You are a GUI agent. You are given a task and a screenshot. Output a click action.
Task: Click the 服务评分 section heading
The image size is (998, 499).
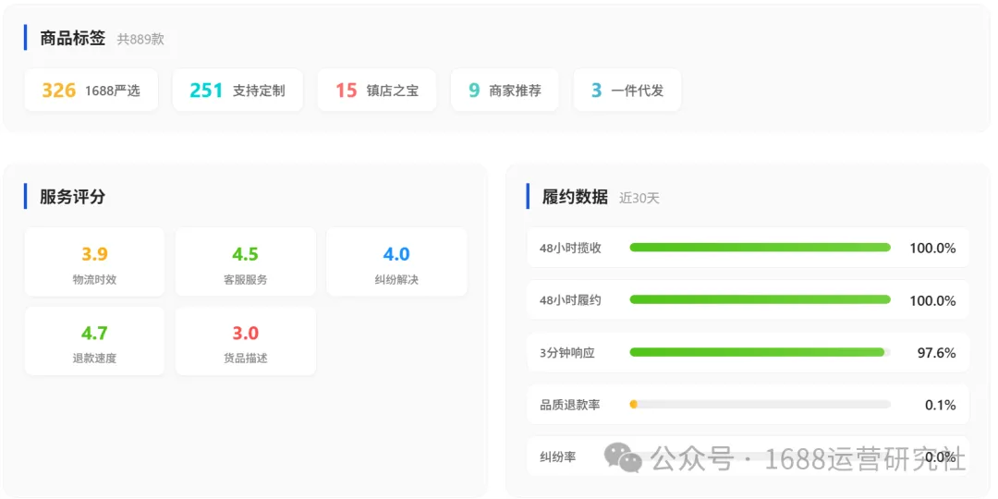coord(73,197)
